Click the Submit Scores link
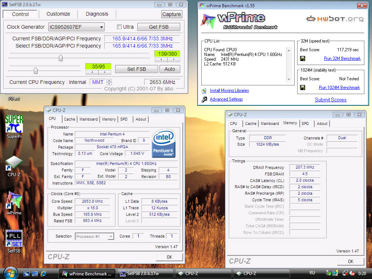This screenshot has height=279, width=372. [331, 100]
